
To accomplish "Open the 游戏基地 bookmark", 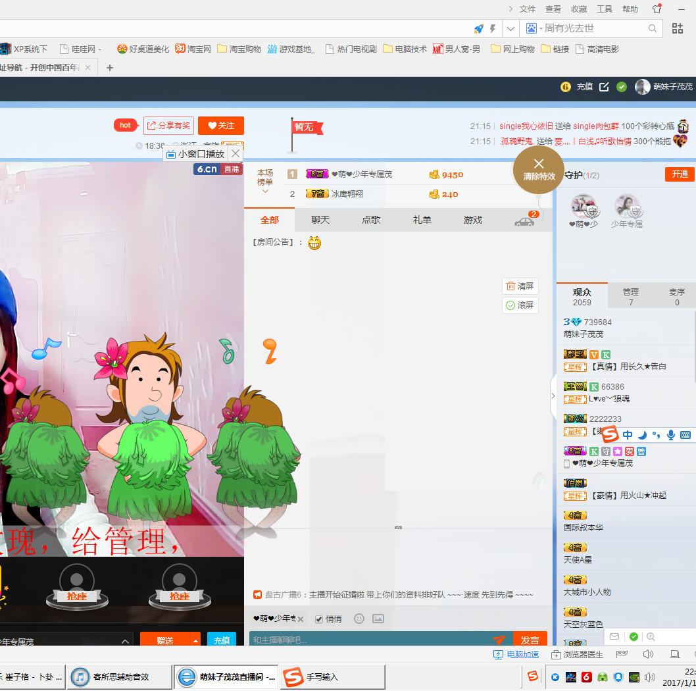I will (291, 49).
